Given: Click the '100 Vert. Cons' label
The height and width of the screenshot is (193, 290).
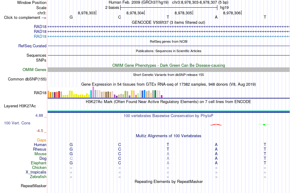Looking at the screenshot, I should point(17,123).
